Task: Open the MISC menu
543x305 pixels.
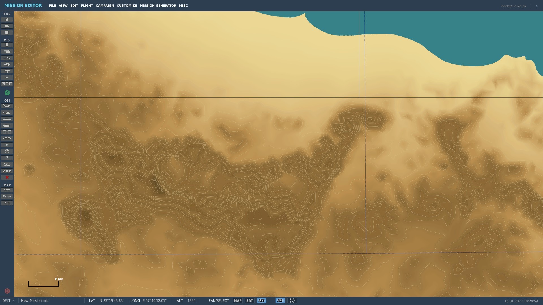Action: point(183,6)
